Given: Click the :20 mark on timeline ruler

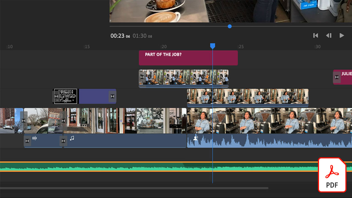Looking at the screenshot, I should [164, 47].
